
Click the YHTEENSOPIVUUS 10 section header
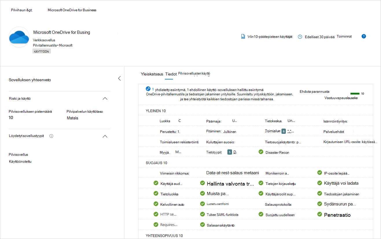164,236
